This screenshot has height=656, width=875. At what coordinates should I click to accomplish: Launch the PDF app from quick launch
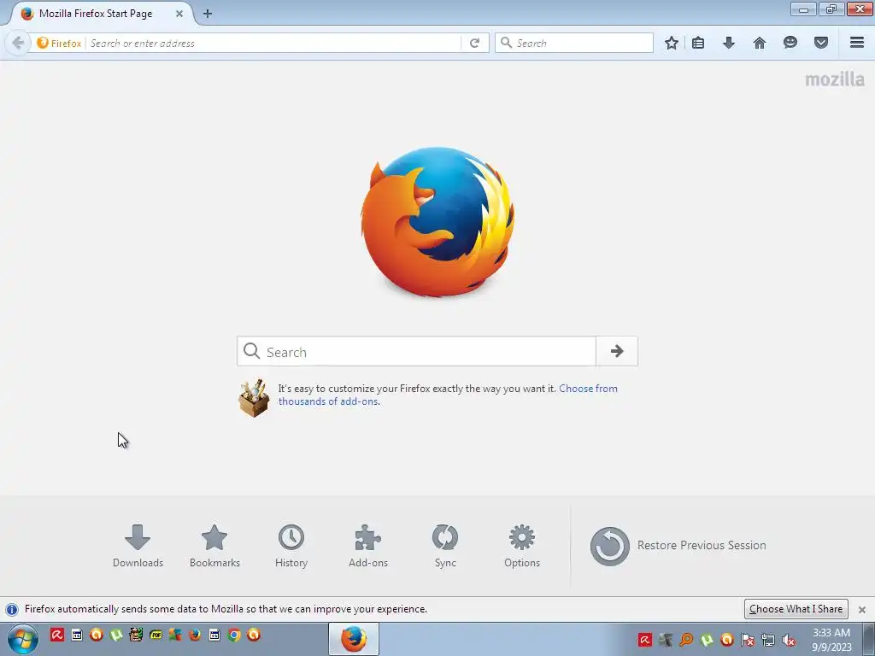pos(156,635)
